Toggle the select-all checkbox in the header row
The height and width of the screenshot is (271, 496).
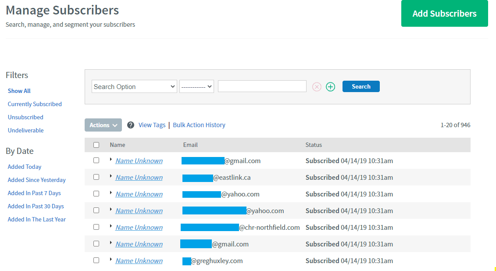96,144
